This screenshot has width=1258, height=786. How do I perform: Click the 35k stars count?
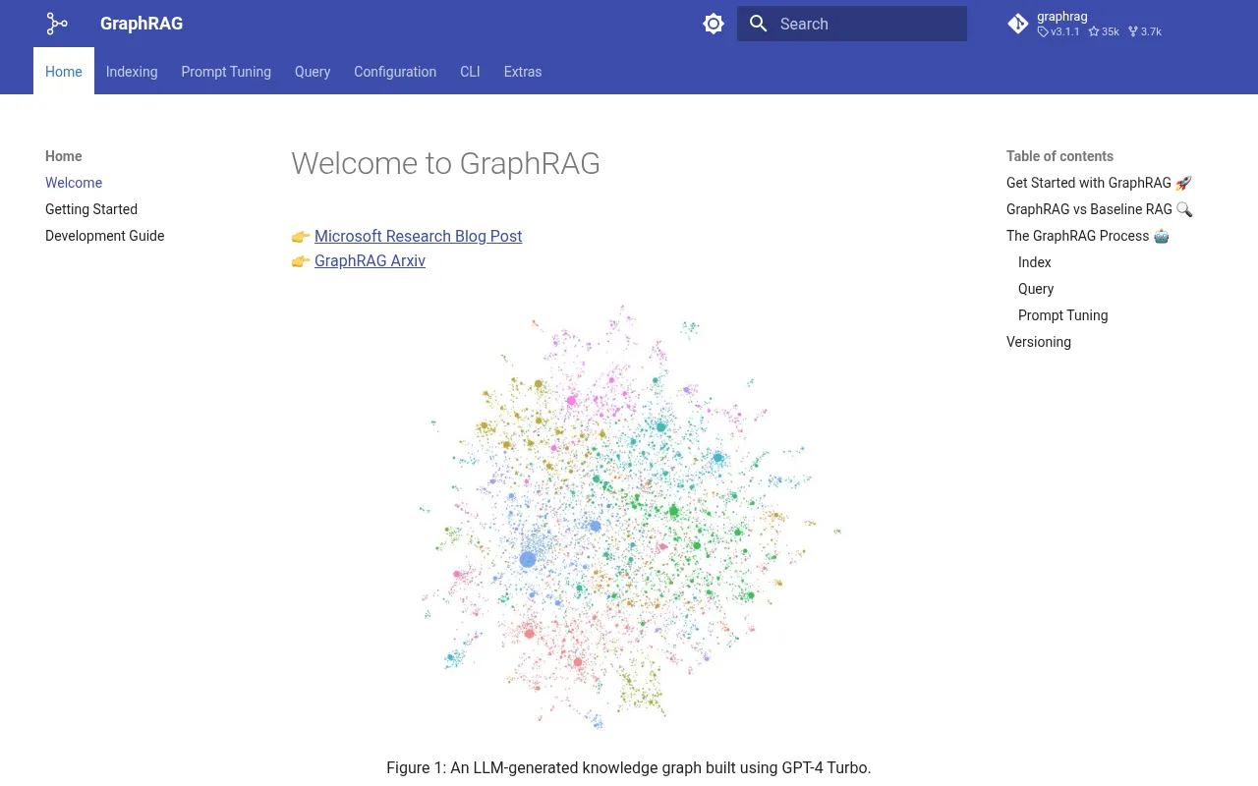[x=1104, y=31]
